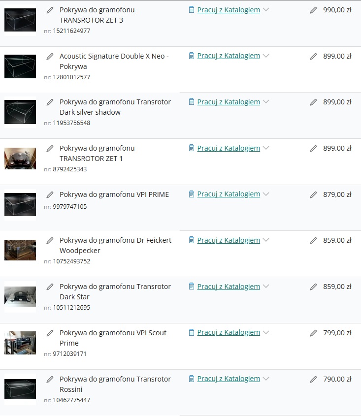Open thumbnail of VPI Scout Prime cover
This screenshot has height=416, width=361.
pyautogui.click(x=20, y=343)
